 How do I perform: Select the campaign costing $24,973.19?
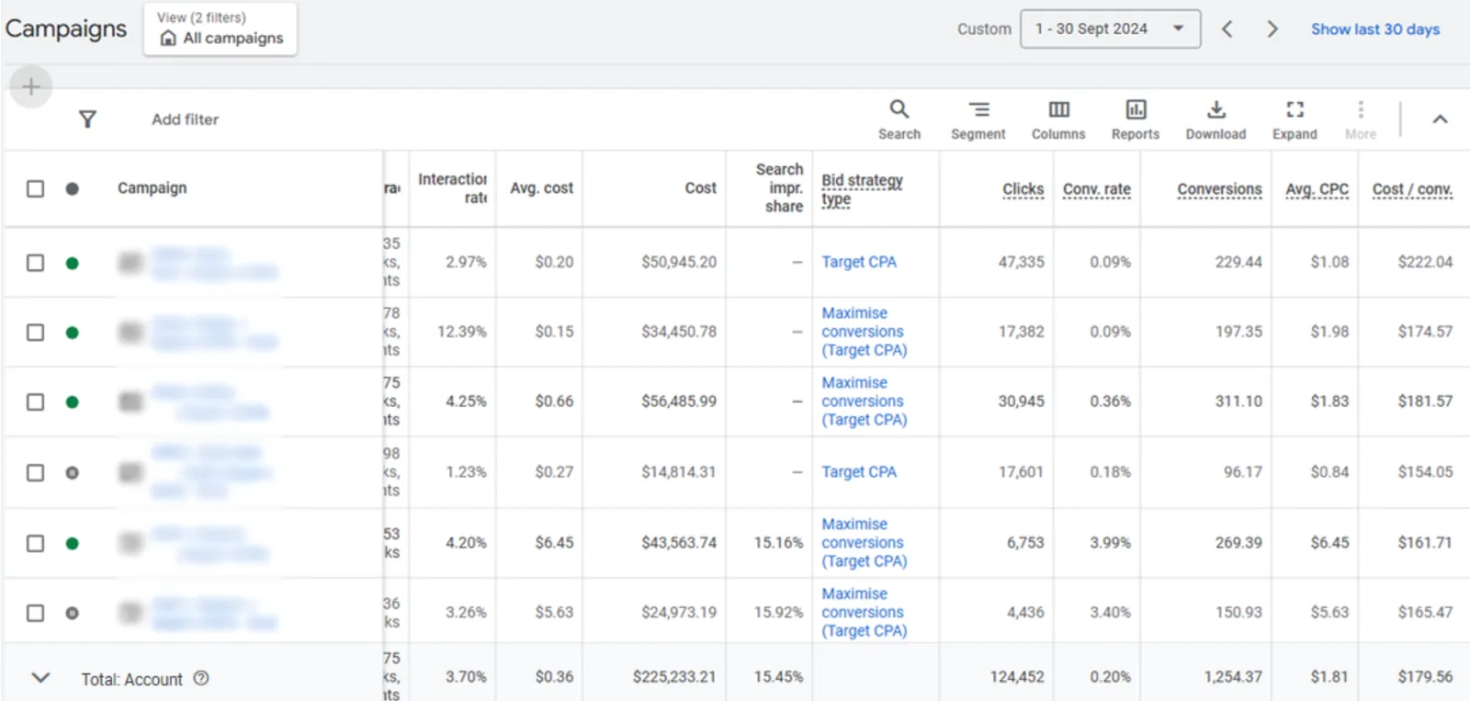click(35, 613)
